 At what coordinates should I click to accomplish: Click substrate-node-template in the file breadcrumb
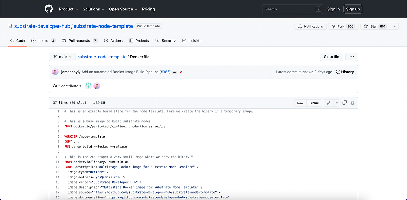pos(102,57)
